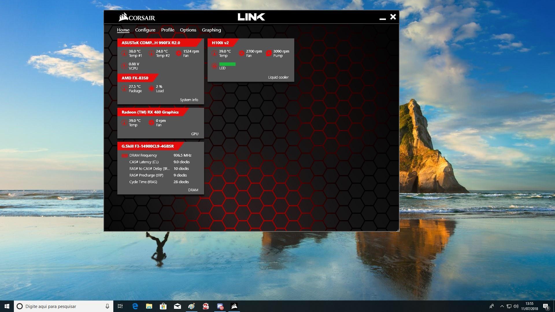
Task: Go to the Options tab
Action: (x=188, y=30)
